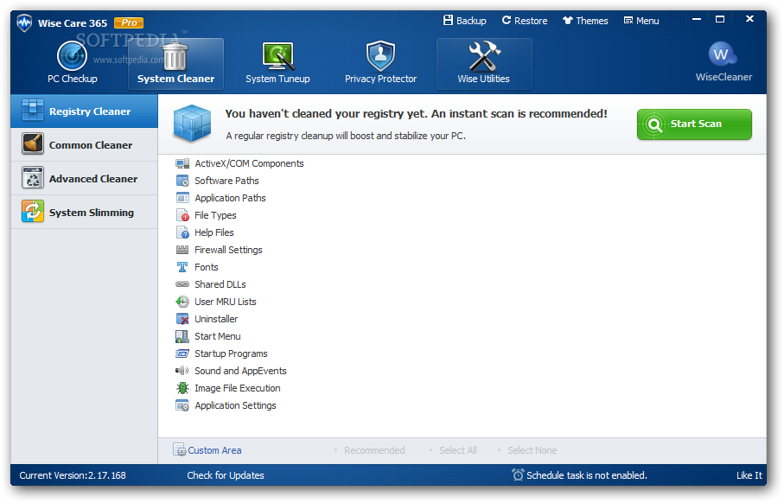Select 'Application Settings' list entry
Viewport: 784px width, 503px height.
(235, 405)
